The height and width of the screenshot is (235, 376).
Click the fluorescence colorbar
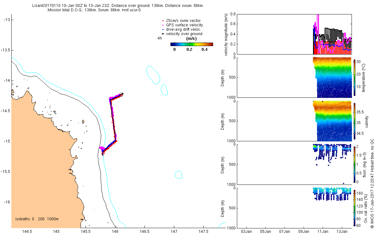(355, 164)
